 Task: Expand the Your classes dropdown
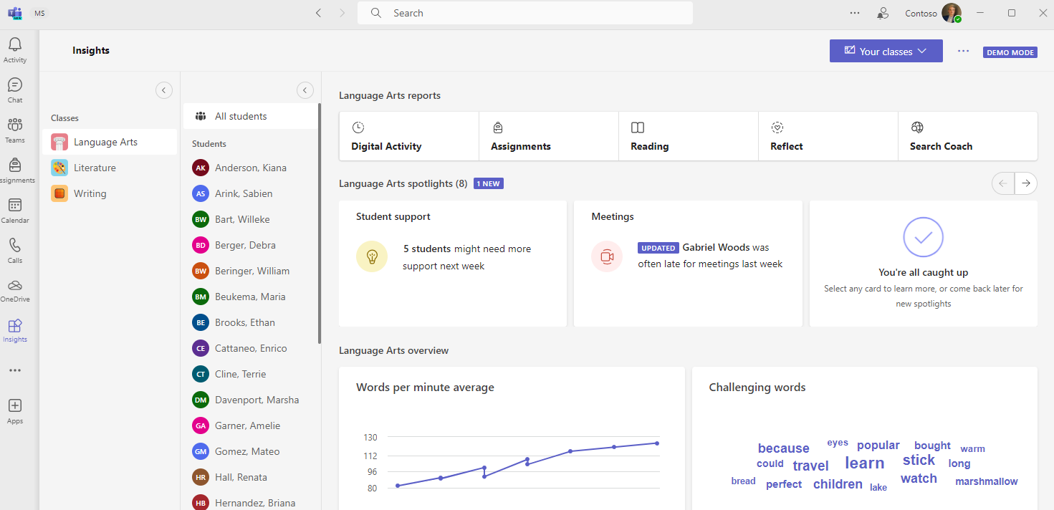pos(886,52)
